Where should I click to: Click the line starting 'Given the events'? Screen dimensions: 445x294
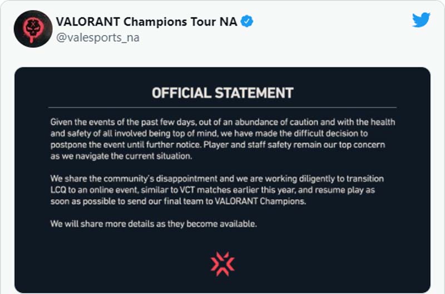point(223,122)
